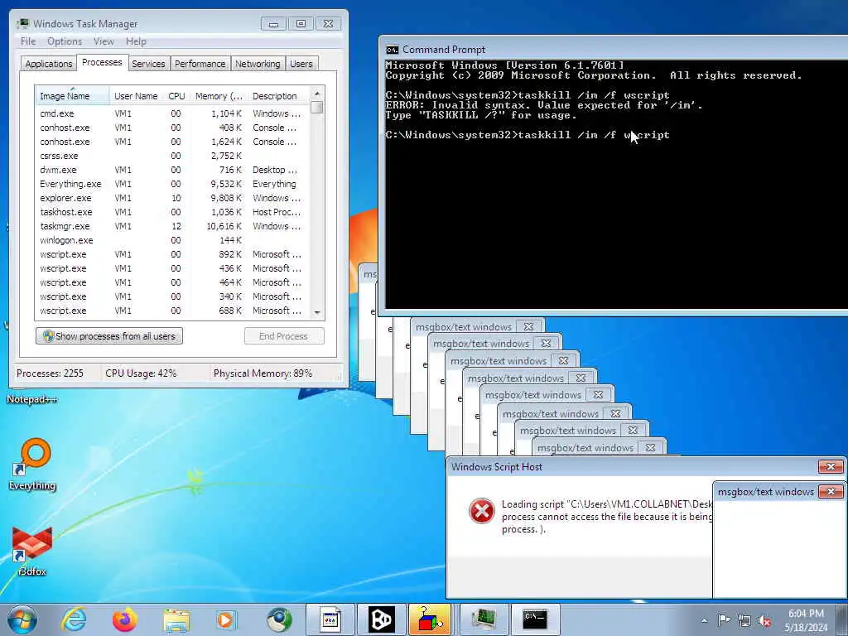848x636 pixels.
Task: Click the Command Prompt title bar icon
Action: click(392, 49)
